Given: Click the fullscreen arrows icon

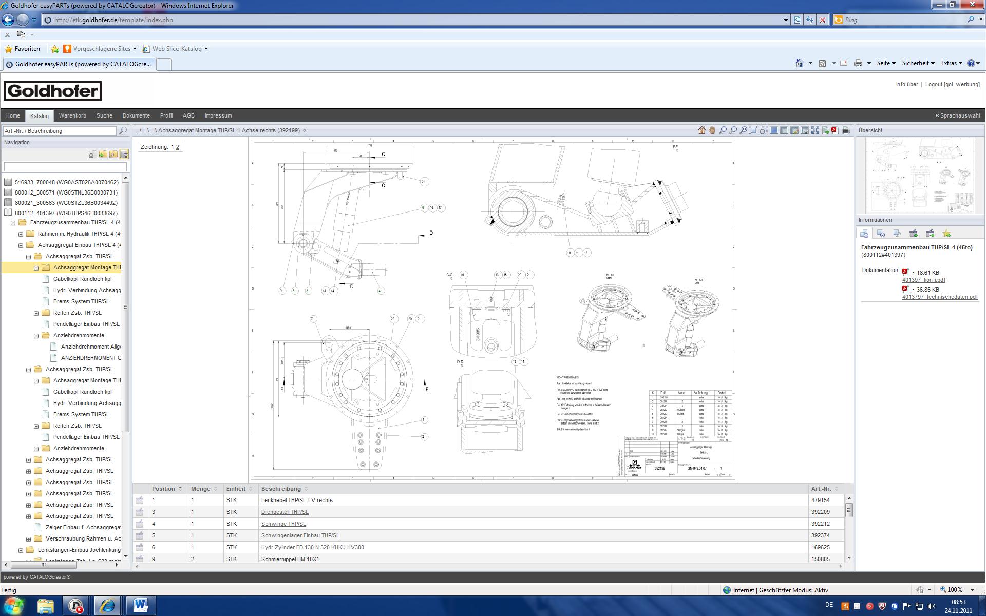Looking at the screenshot, I should click(815, 130).
